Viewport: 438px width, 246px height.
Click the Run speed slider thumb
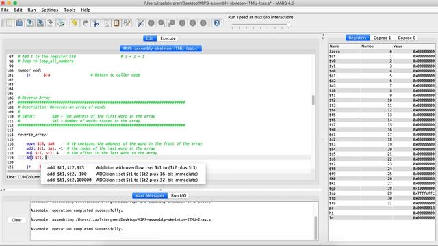(289, 25)
